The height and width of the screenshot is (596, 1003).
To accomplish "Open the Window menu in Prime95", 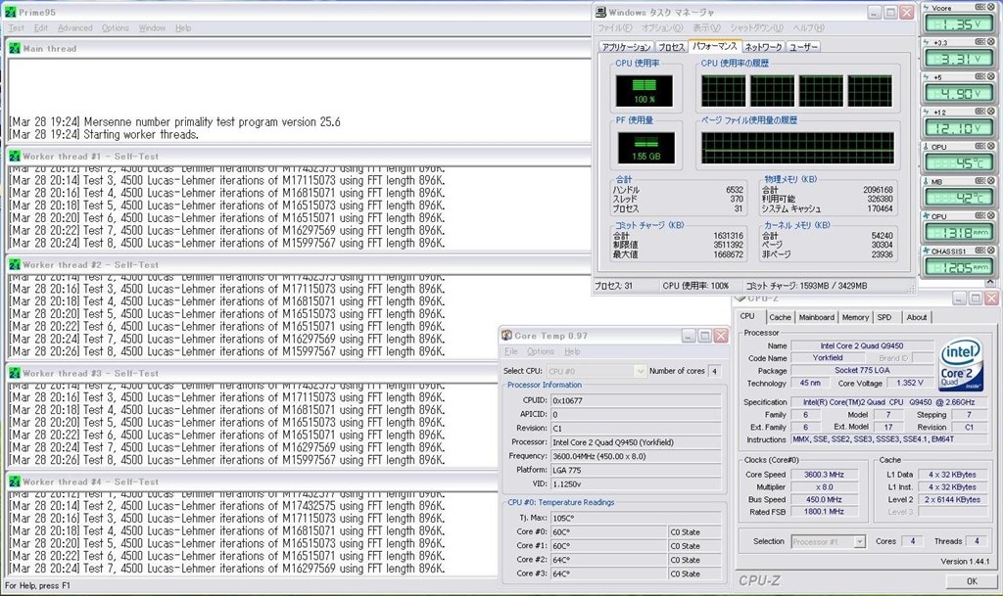I will (x=152, y=28).
